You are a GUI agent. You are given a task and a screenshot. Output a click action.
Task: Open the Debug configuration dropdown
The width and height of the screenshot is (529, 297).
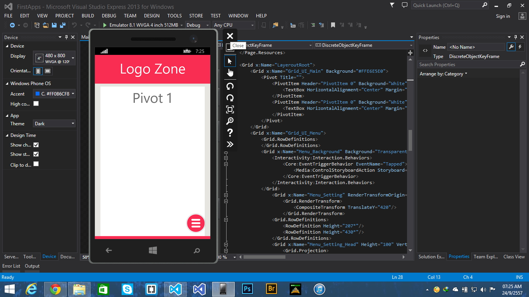click(198, 25)
